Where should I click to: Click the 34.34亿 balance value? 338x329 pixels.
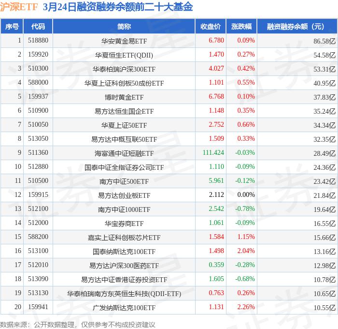tap(324, 125)
